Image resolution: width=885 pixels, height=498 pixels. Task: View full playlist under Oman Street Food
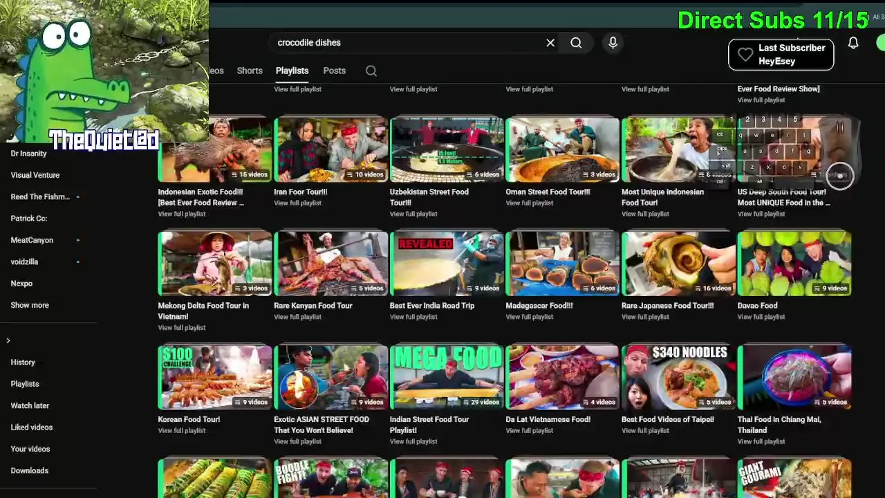[529, 203]
